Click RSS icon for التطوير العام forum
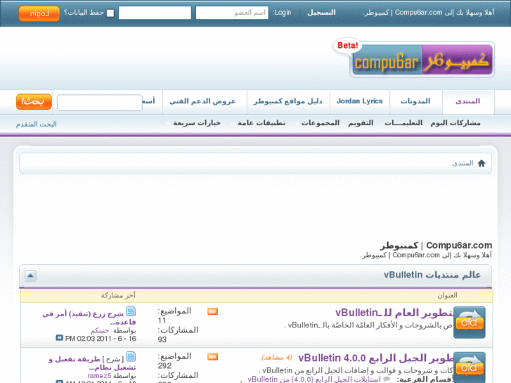The height and width of the screenshot is (383, 511). [x=212, y=311]
